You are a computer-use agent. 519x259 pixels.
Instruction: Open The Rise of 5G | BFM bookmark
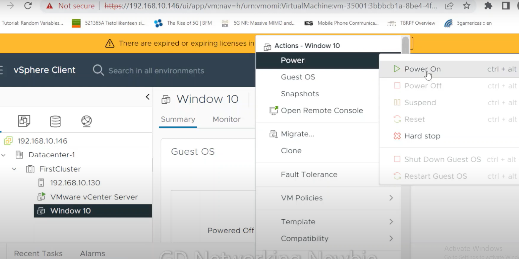(183, 23)
